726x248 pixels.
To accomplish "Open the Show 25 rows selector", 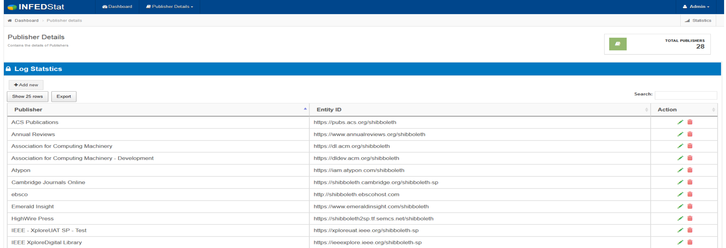I will pos(28,97).
